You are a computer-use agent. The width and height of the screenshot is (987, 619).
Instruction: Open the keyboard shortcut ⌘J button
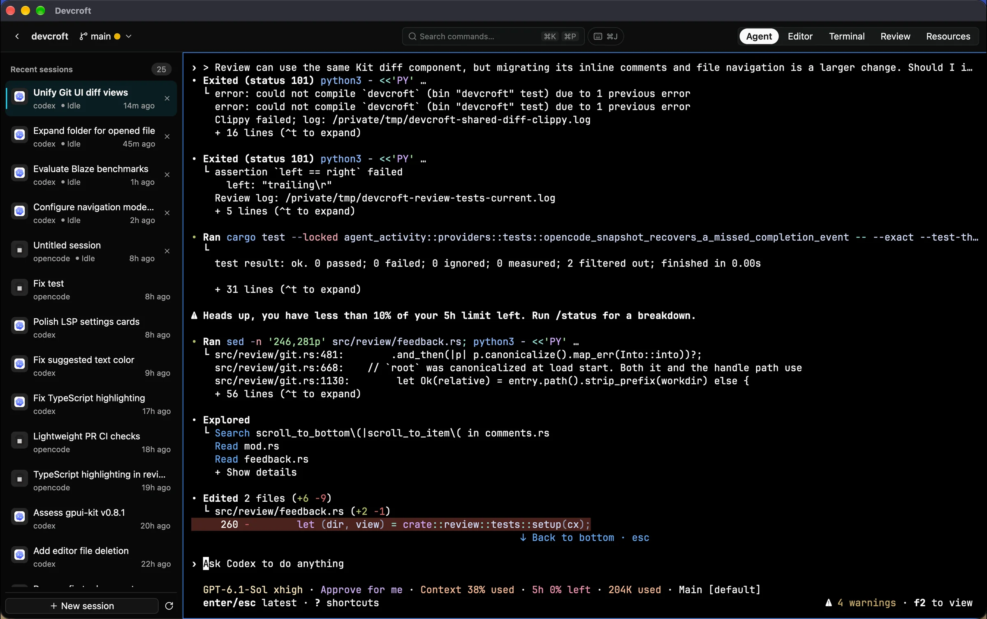click(605, 36)
